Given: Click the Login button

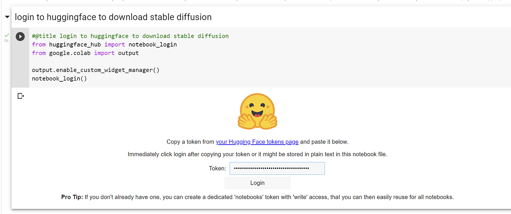Looking at the screenshot, I should tap(257, 183).
